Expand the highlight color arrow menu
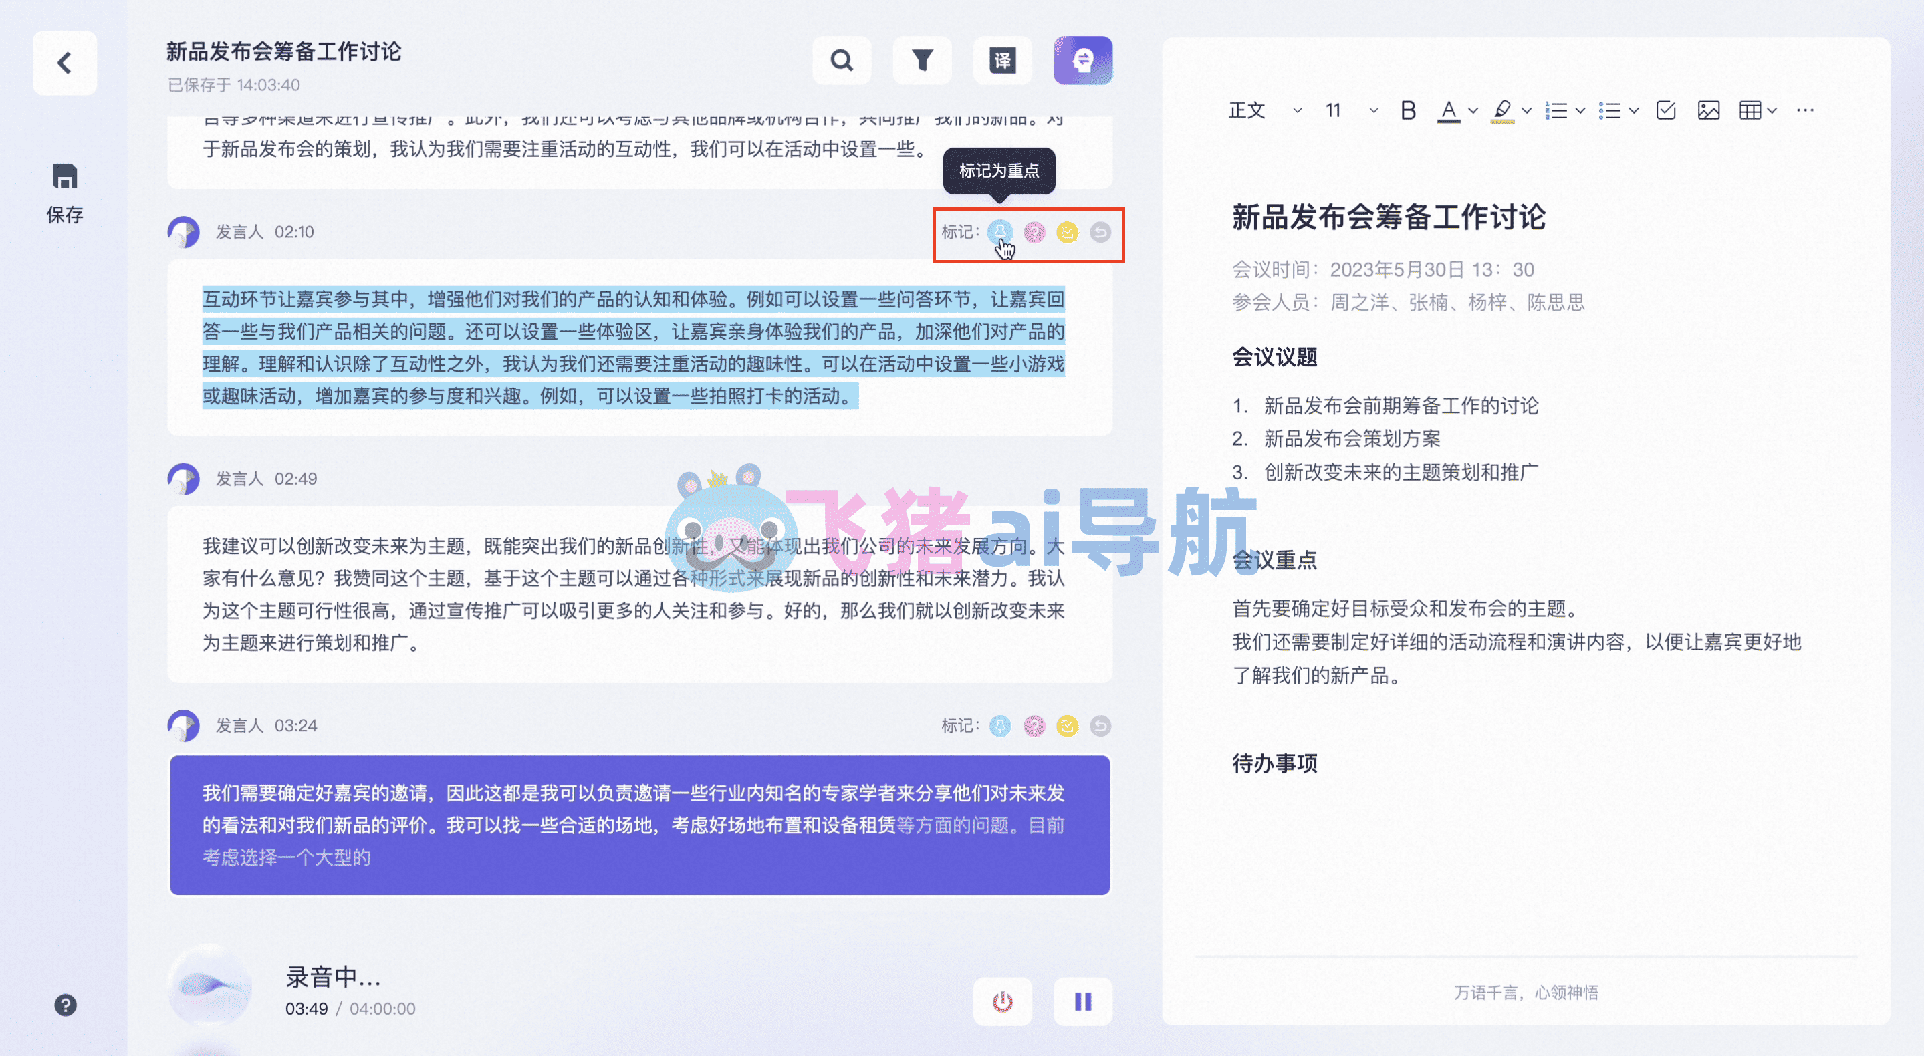This screenshot has height=1056, width=1924. (1527, 110)
